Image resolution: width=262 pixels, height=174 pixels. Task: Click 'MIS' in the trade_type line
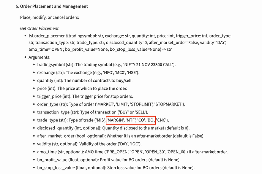[x=100, y=120]
